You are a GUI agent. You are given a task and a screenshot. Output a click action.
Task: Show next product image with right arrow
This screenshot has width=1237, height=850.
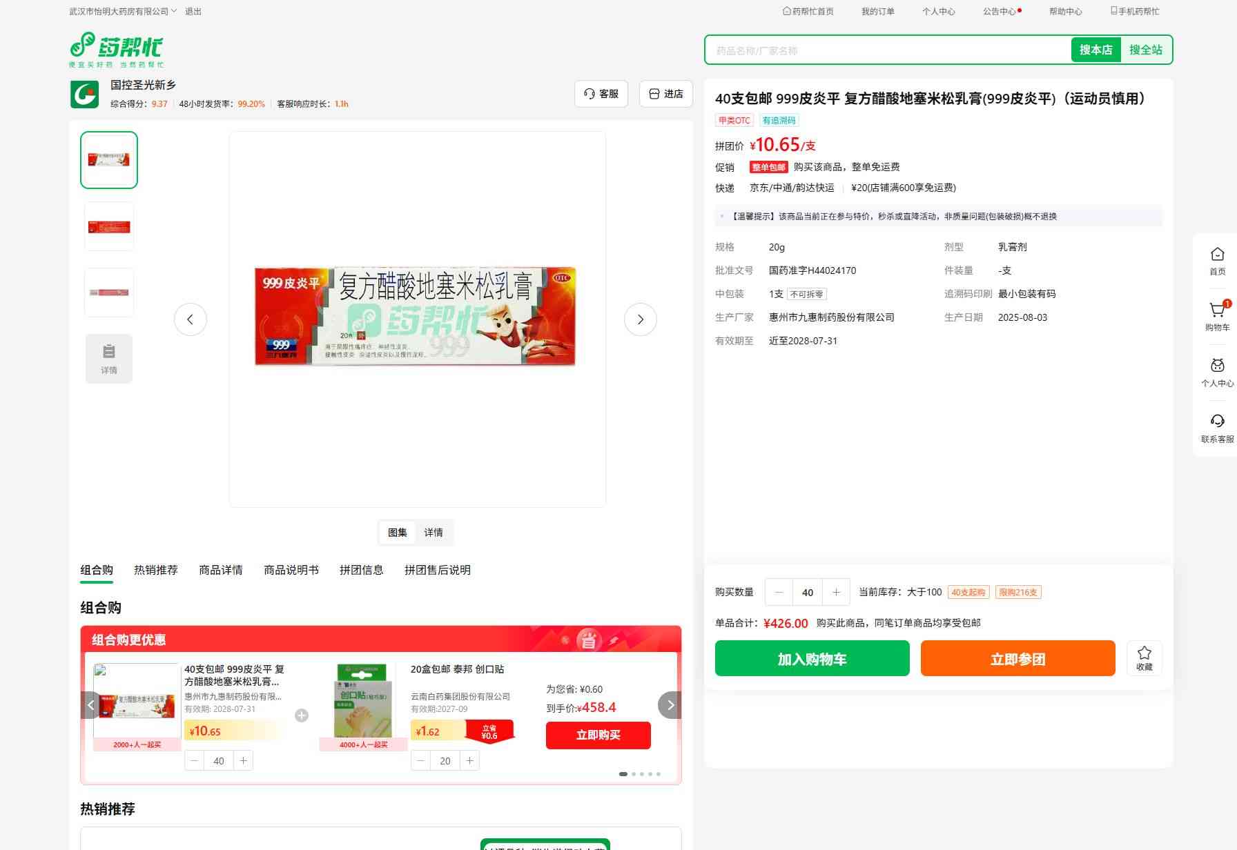[x=640, y=319]
